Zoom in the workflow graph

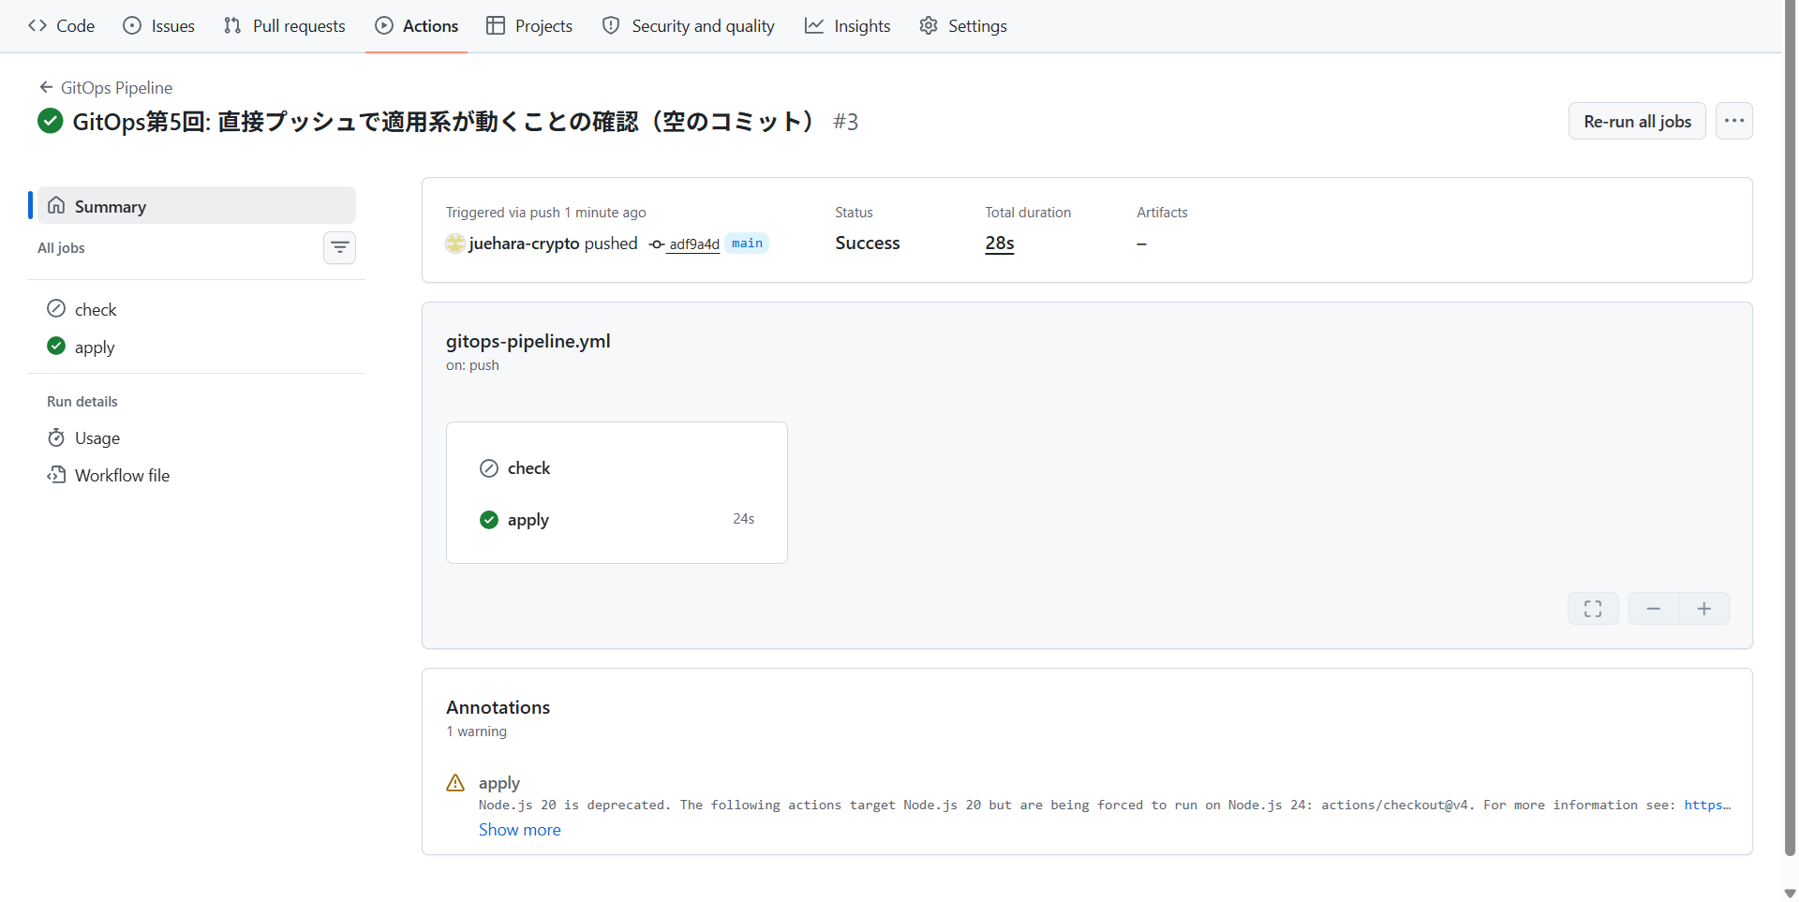1704,609
